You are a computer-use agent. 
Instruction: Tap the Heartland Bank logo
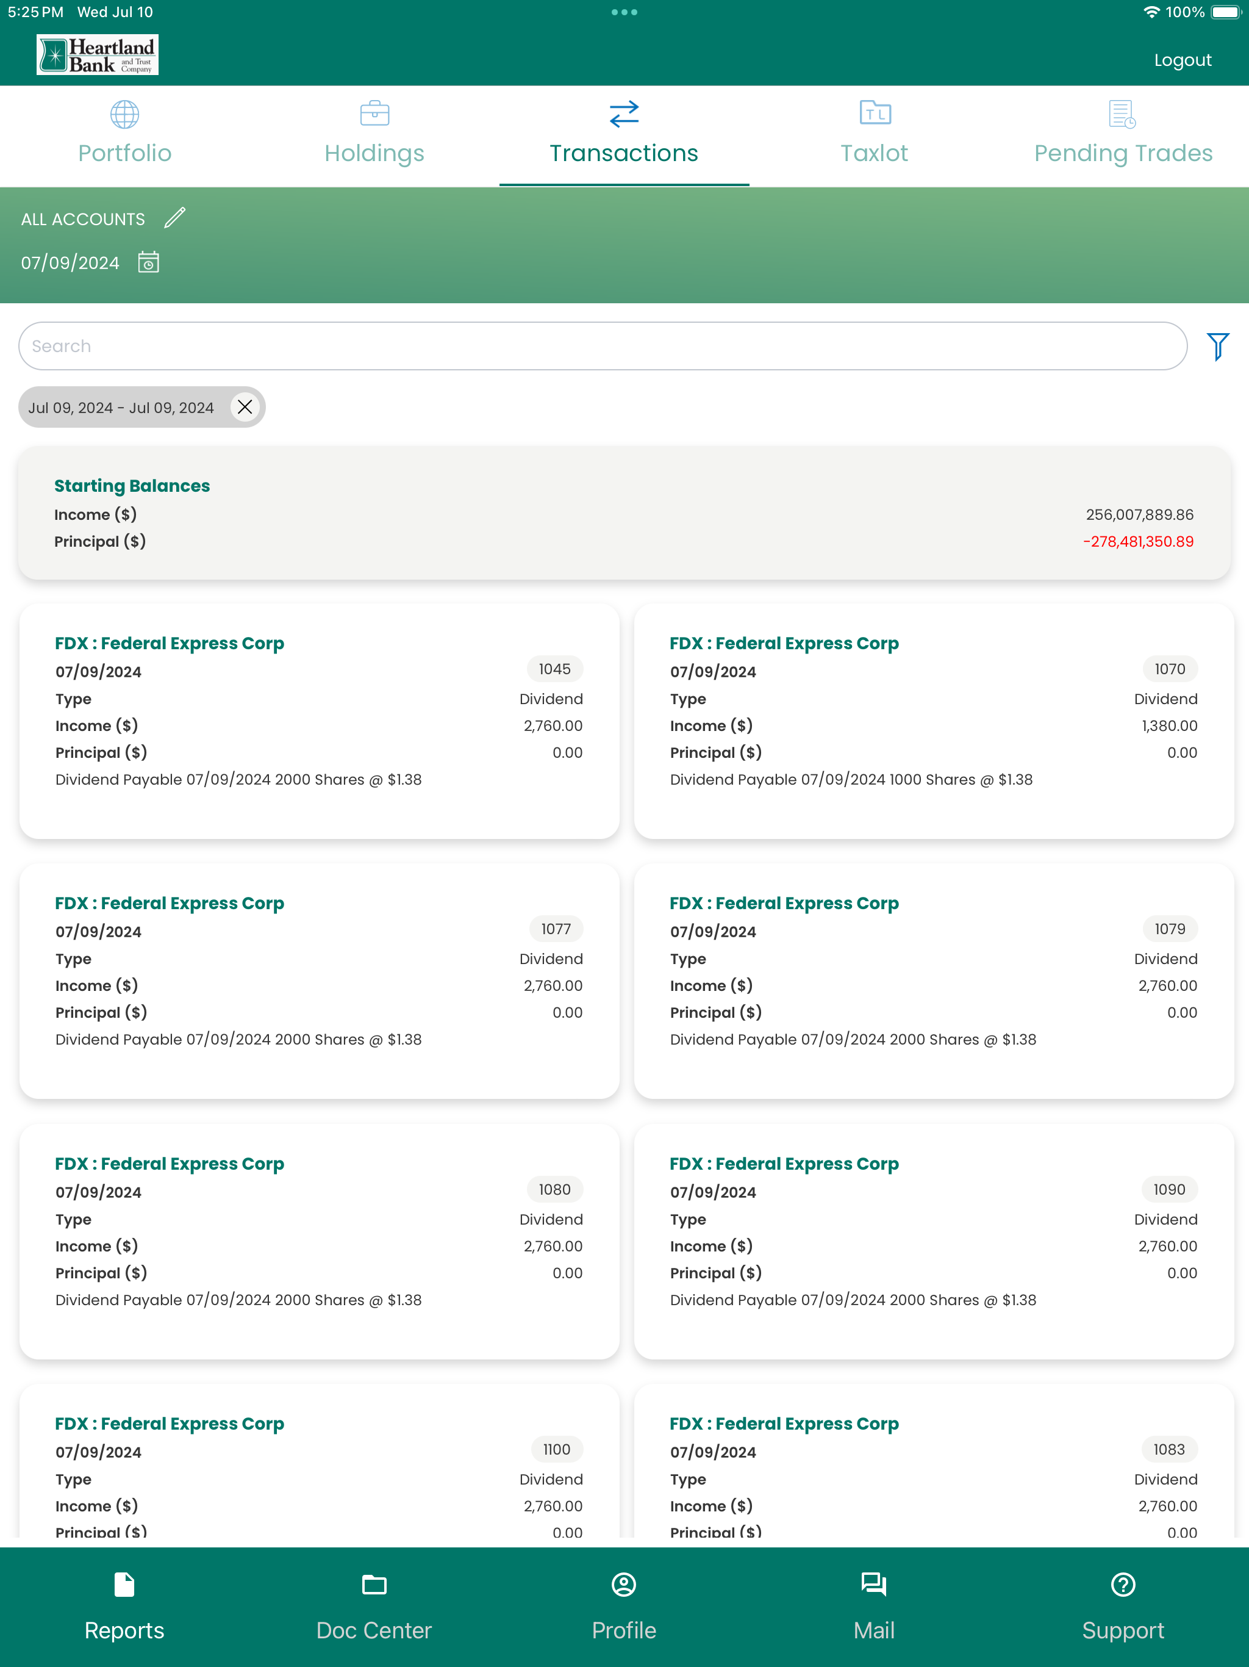click(98, 55)
